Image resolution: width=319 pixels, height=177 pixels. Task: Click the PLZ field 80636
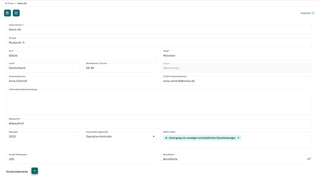[x=82, y=56]
